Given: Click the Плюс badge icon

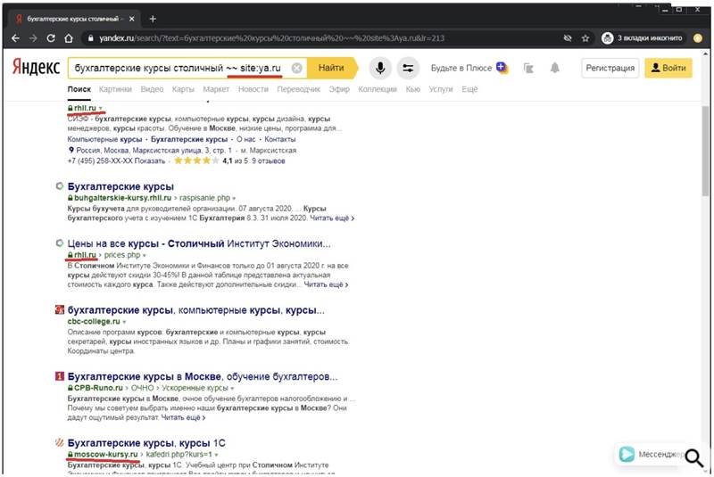Looking at the screenshot, I should coord(502,67).
